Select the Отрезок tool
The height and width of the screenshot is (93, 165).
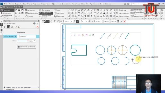(29, 16)
